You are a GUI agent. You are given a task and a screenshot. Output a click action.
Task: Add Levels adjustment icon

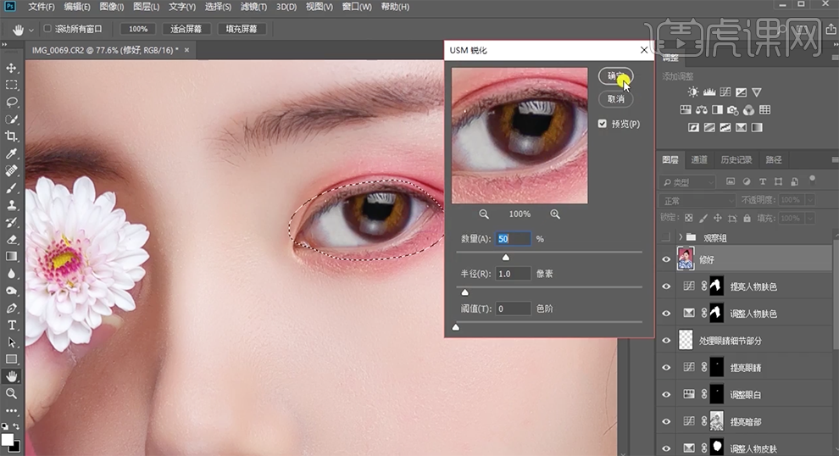[x=709, y=92]
